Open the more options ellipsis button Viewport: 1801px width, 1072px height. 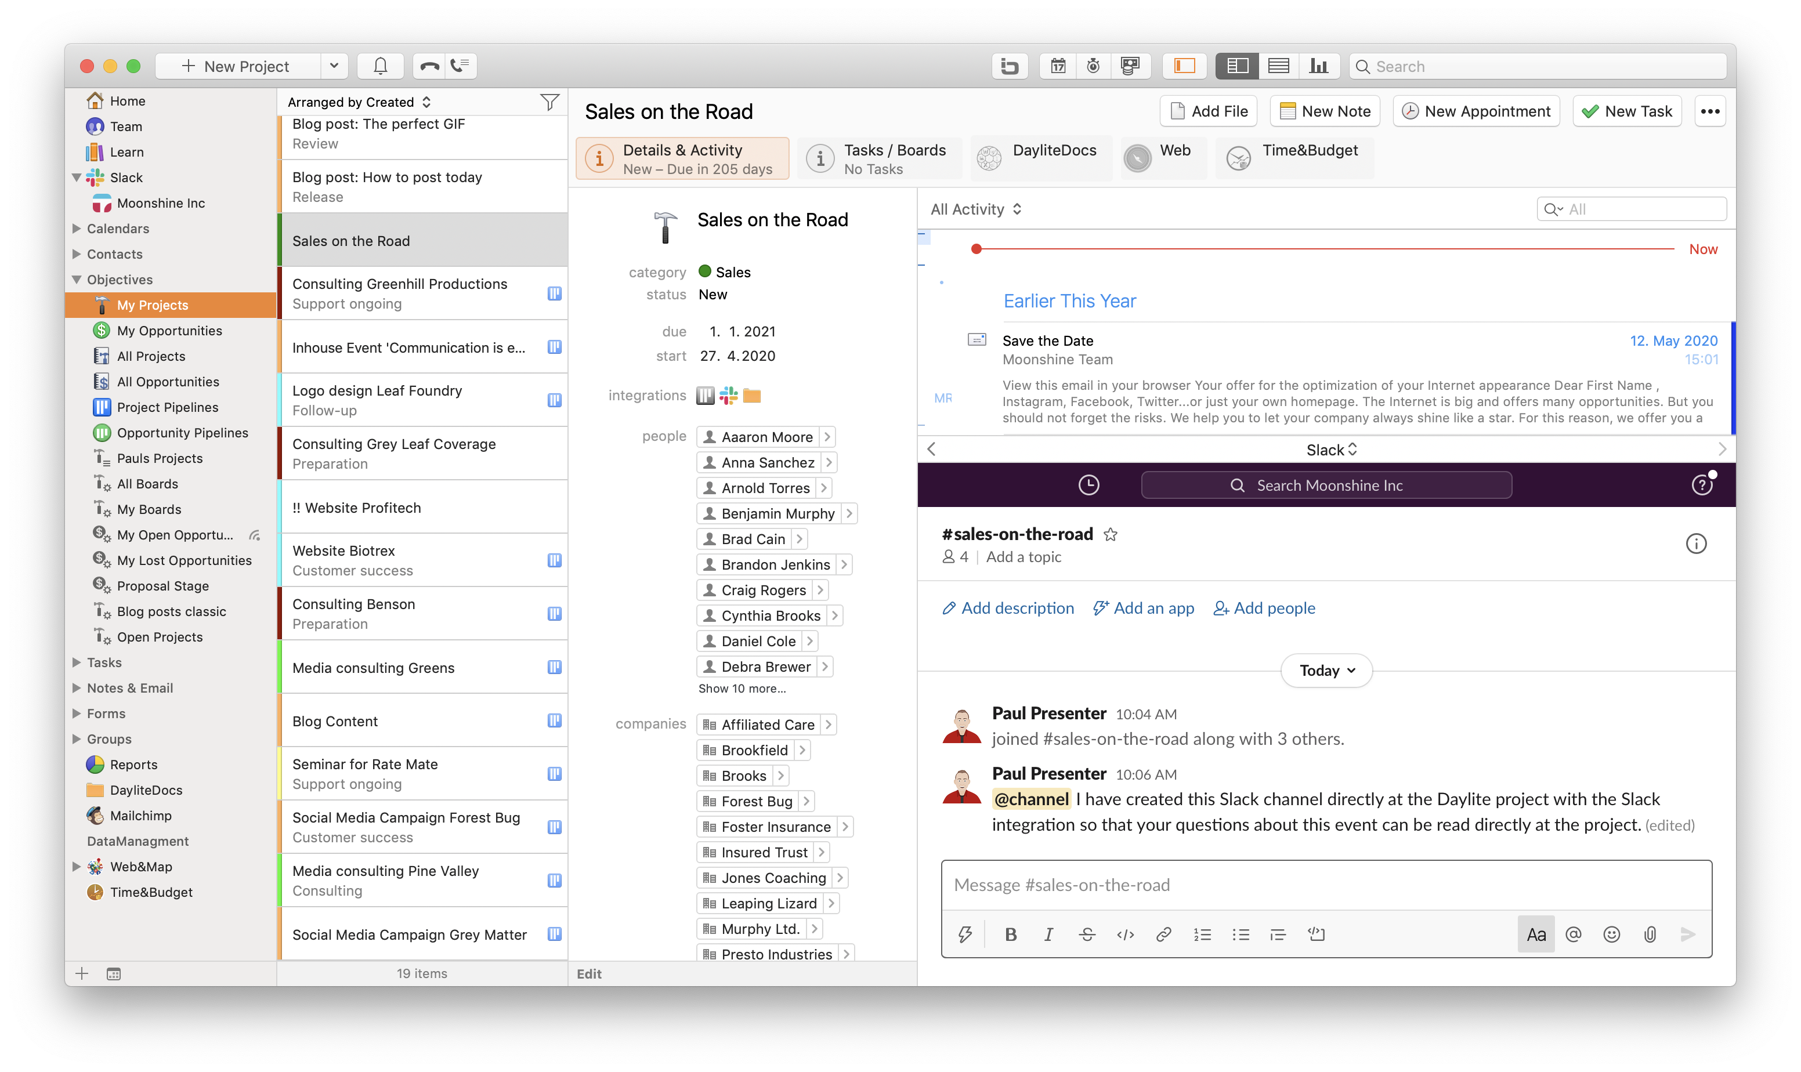click(1709, 111)
